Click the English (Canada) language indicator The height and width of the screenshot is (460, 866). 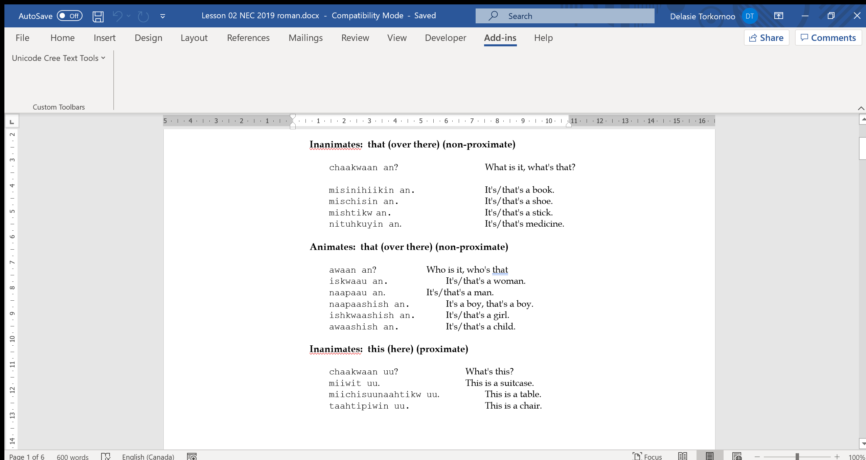click(x=148, y=456)
